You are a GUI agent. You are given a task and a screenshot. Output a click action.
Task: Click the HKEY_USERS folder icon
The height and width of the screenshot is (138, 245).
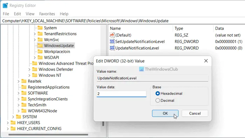coord(13,123)
